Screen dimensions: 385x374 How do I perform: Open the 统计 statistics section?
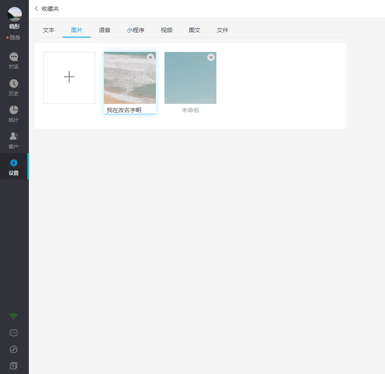(14, 114)
